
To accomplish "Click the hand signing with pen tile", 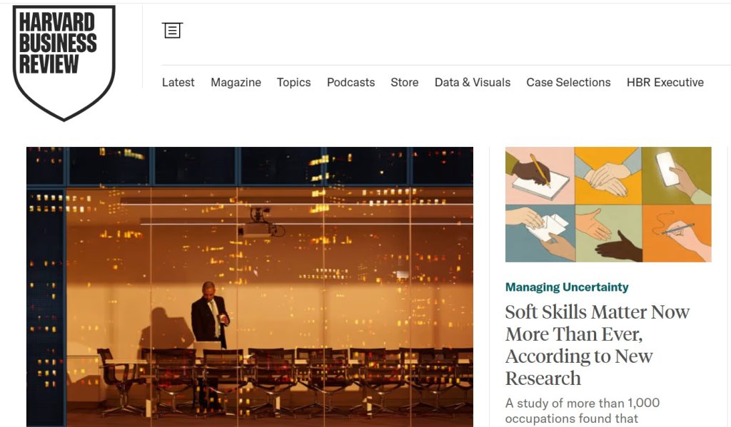I will pyautogui.click(x=677, y=233).
